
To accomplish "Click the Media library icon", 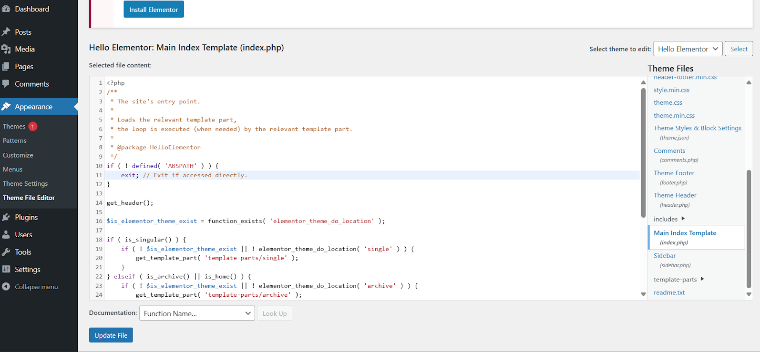I will pyautogui.click(x=6, y=49).
